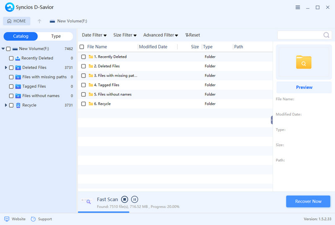Image resolution: width=335 pixels, height=225 pixels.
Task: Open the hamburger menu icon
Action: pyautogui.click(x=298, y=8)
